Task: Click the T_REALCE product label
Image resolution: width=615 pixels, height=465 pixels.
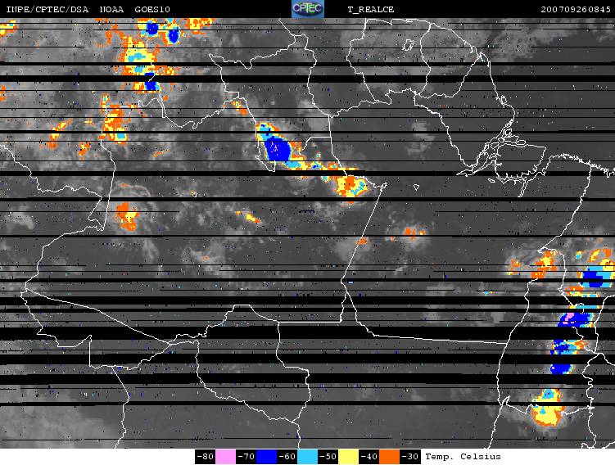Action: click(x=371, y=9)
